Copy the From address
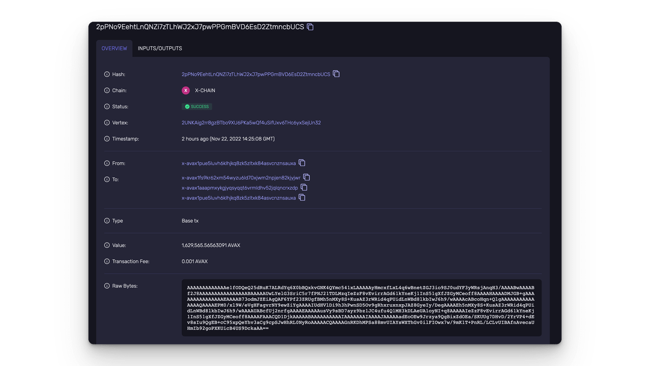Screen dimensions: 650x366 (302, 163)
